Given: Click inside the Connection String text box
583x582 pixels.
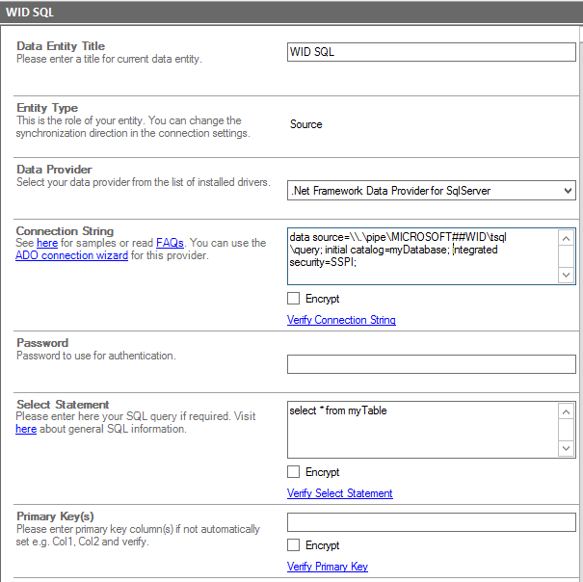Looking at the screenshot, I should coord(424,256).
